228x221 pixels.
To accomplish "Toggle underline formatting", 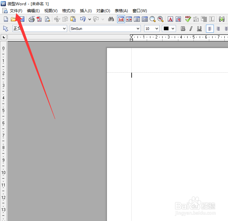I will (x=199, y=29).
